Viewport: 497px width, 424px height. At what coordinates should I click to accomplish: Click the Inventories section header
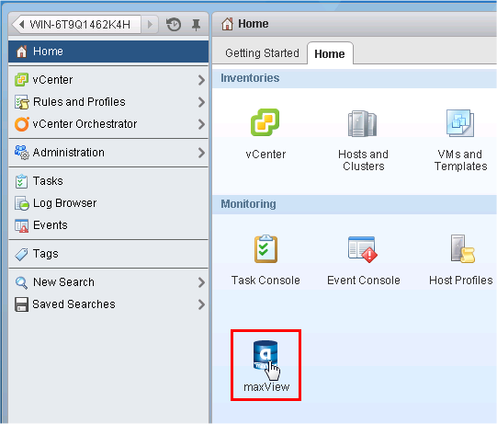point(354,78)
